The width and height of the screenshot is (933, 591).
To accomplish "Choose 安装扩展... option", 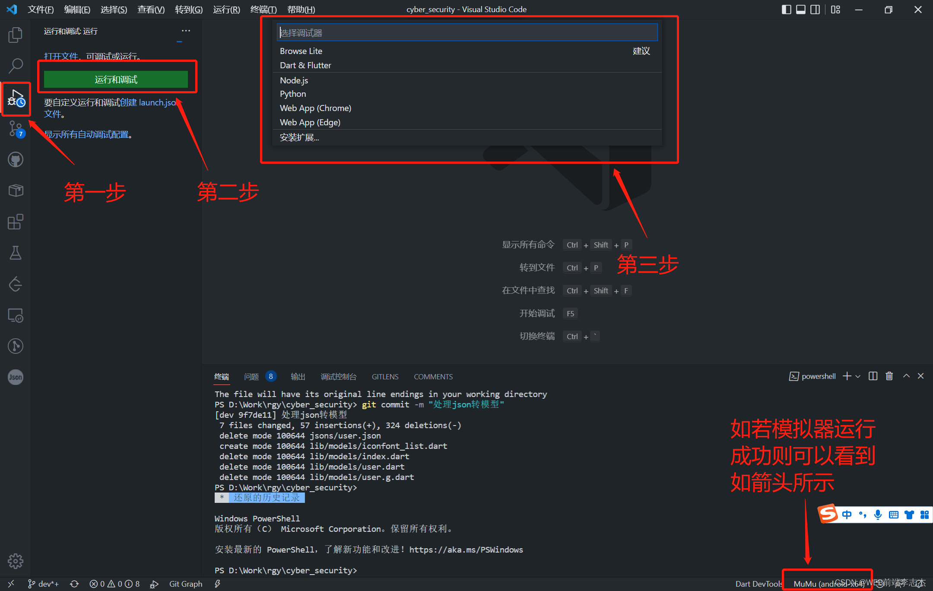I will pos(467,137).
